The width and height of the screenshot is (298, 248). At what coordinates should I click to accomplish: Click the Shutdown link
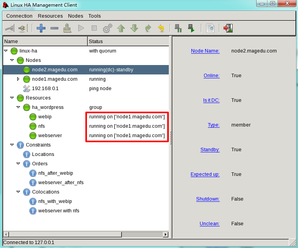(x=208, y=199)
